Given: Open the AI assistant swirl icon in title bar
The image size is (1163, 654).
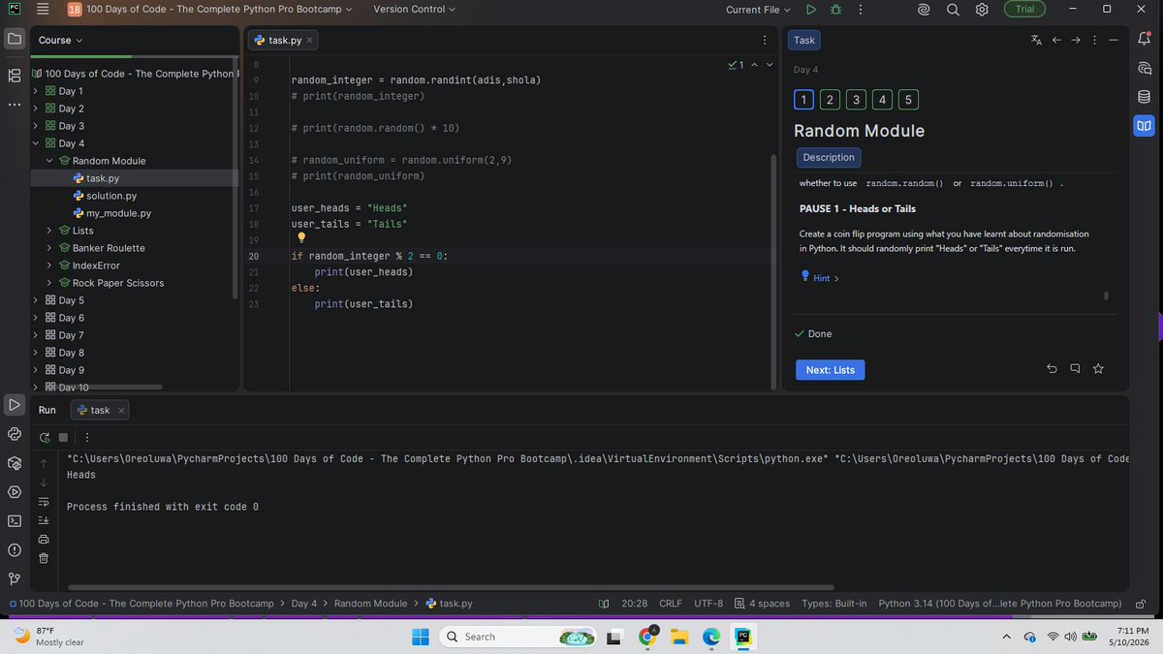Looking at the screenshot, I should click(x=925, y=9).
